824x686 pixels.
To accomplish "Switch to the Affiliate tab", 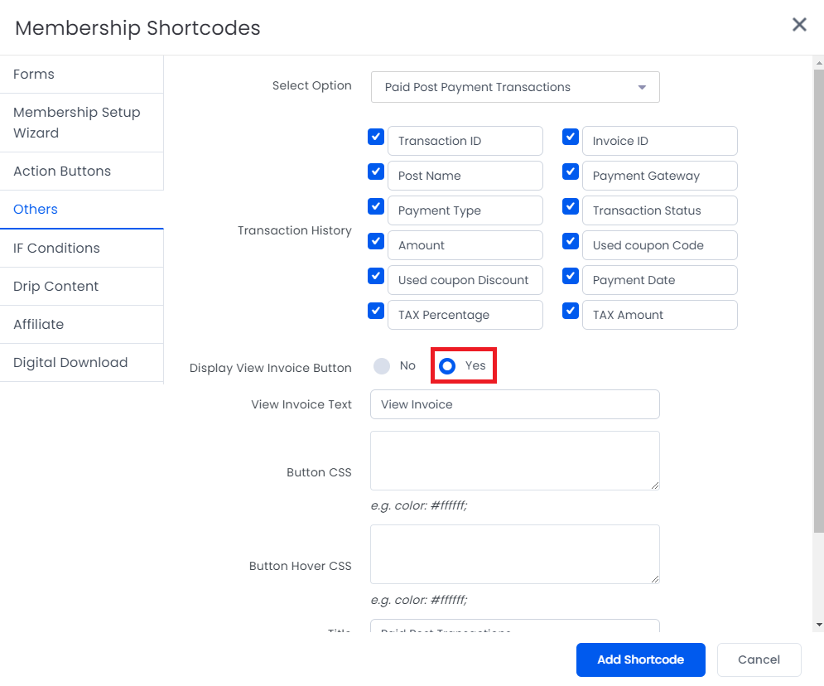I will (81, 324).
